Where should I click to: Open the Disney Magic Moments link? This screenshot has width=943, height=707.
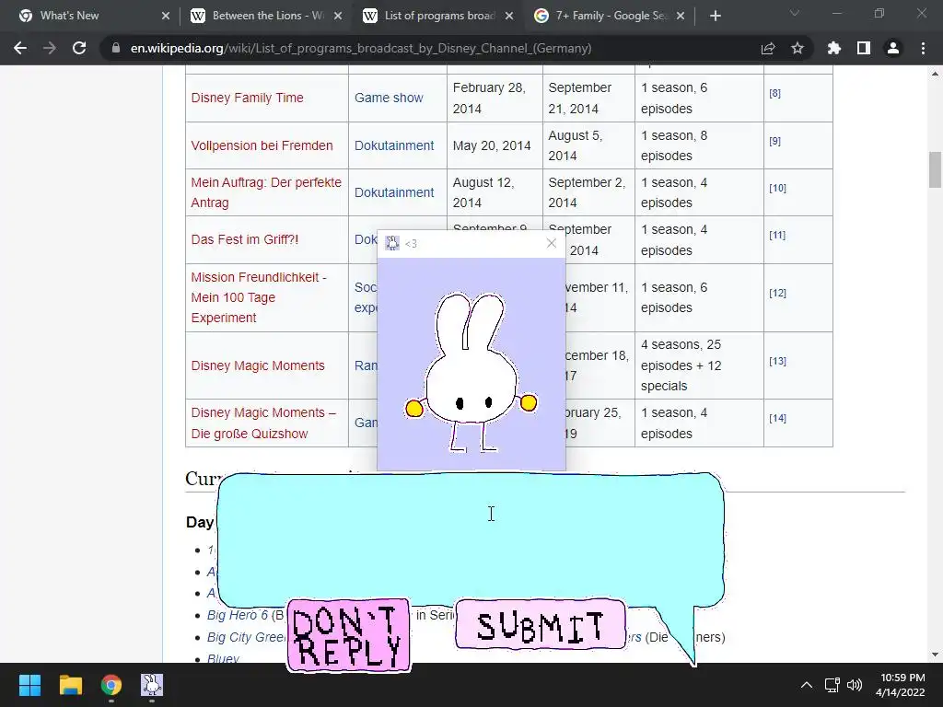(258, 365)
